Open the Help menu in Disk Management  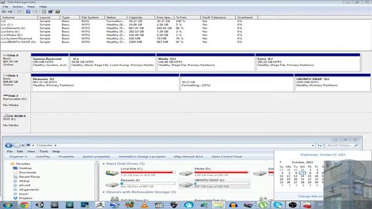(x=43, y=6)
